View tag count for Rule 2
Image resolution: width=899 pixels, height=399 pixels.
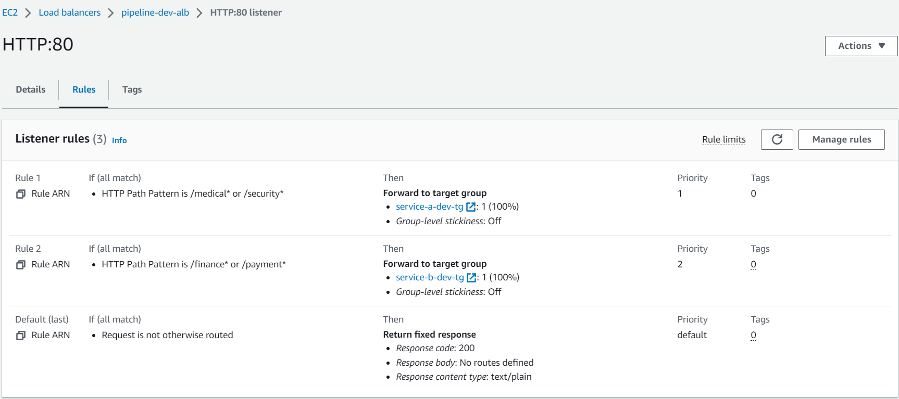tap(753, 264)
